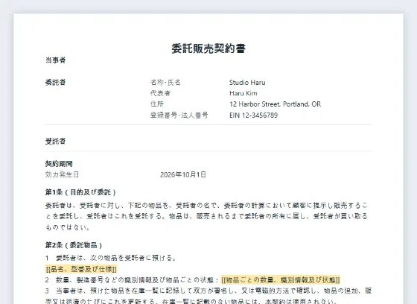The image size is (417, 304).
Task: Click the 第1条（目的及び委託）heading
Action: [80, 192]
